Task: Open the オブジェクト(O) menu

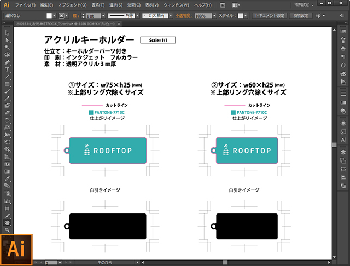Action: (72, 5)
